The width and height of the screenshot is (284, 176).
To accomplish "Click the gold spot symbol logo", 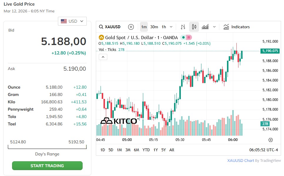I will (101, 37).
